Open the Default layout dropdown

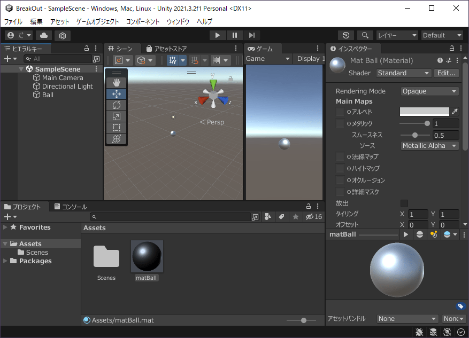coord(442,36)
